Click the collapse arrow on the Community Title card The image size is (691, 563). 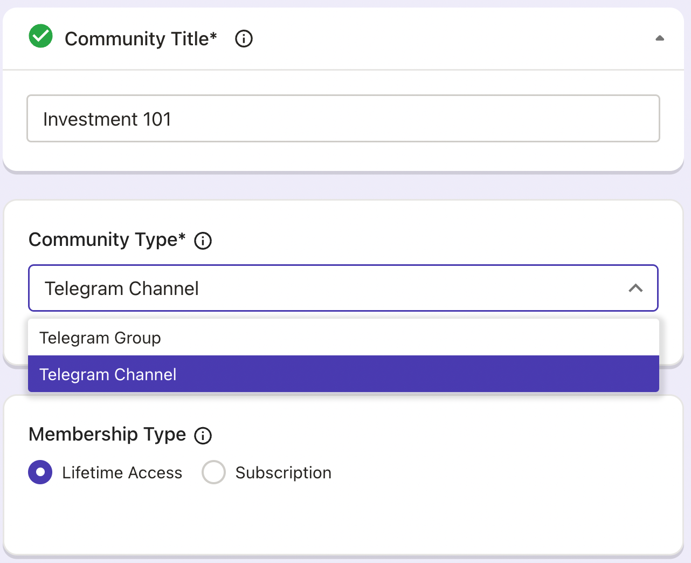tap(660, 38)
